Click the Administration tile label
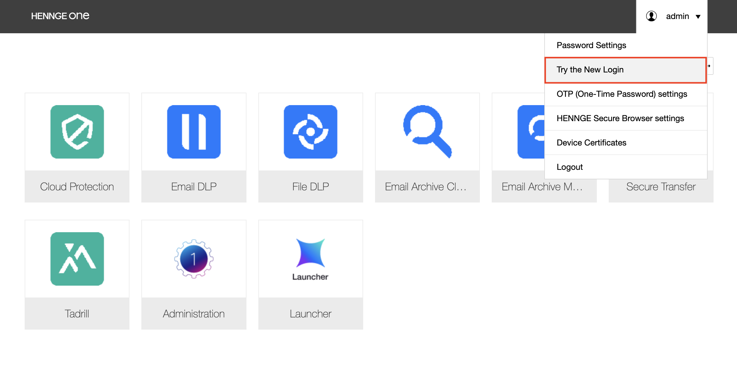Viewport: 737px width, 367px height. [x=194, y=314]
